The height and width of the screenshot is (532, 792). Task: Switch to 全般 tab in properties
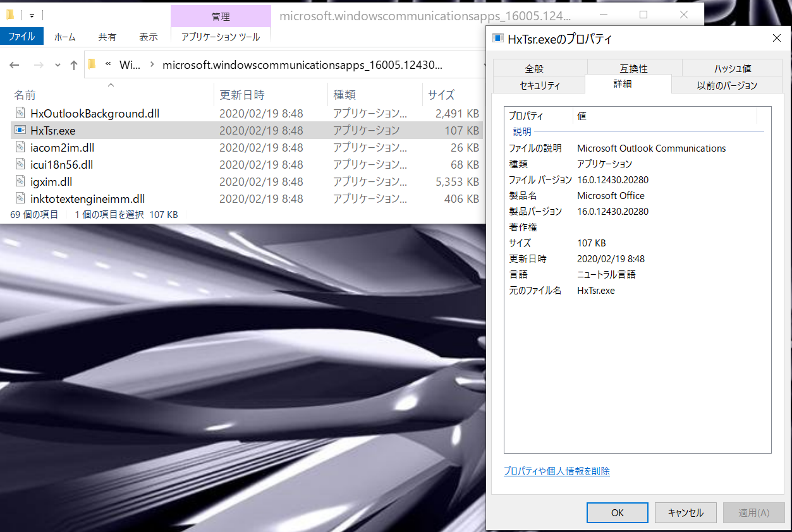coord(534,68)
